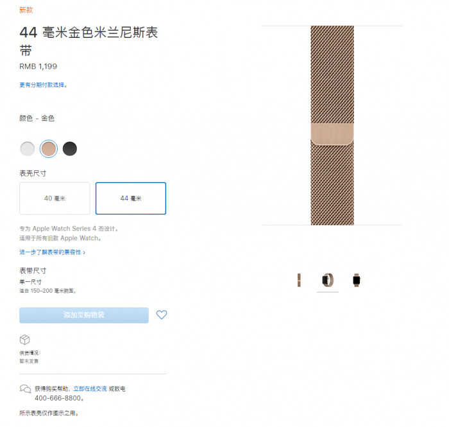Click the shipping box icon
This screenshot has width=449, height=427.
click(x=24, y=340)
